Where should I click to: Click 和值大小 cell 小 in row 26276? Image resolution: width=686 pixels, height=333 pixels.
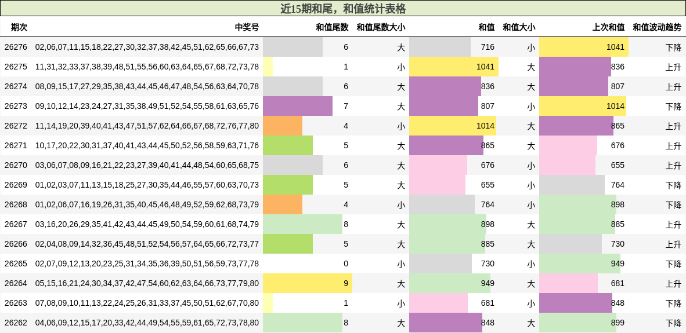(531, 47)
